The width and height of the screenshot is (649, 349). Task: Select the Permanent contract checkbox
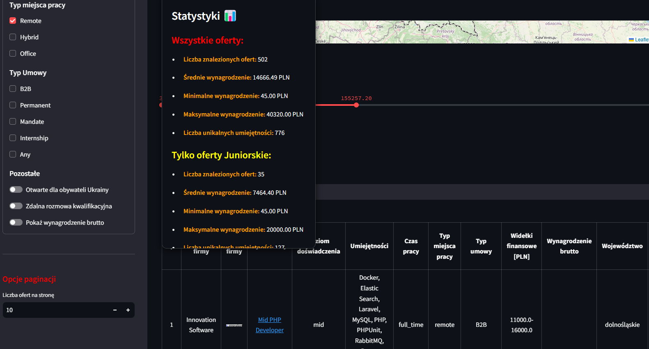coord(13,105)
